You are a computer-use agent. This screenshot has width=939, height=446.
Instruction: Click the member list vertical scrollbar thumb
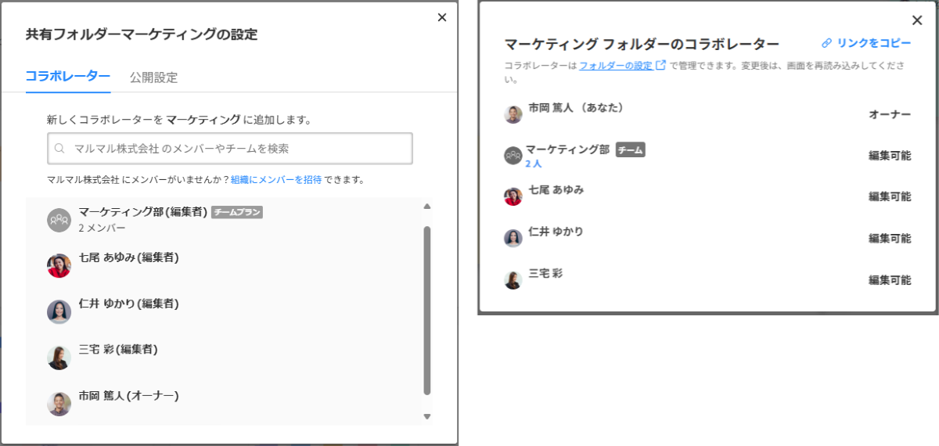(x=426, y=309)
